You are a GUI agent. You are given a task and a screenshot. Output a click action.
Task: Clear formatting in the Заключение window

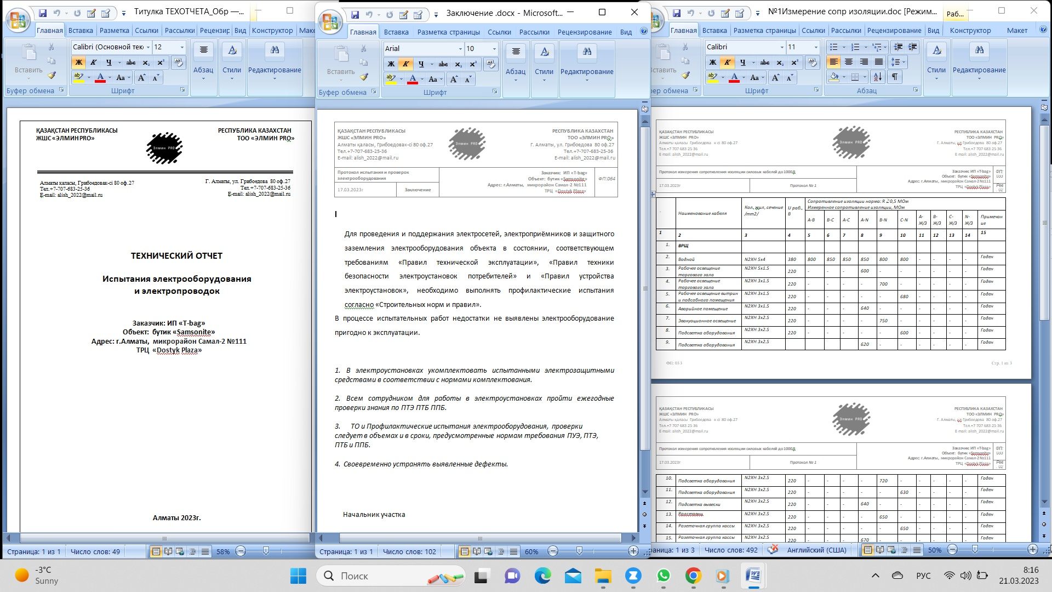[490, 64]
